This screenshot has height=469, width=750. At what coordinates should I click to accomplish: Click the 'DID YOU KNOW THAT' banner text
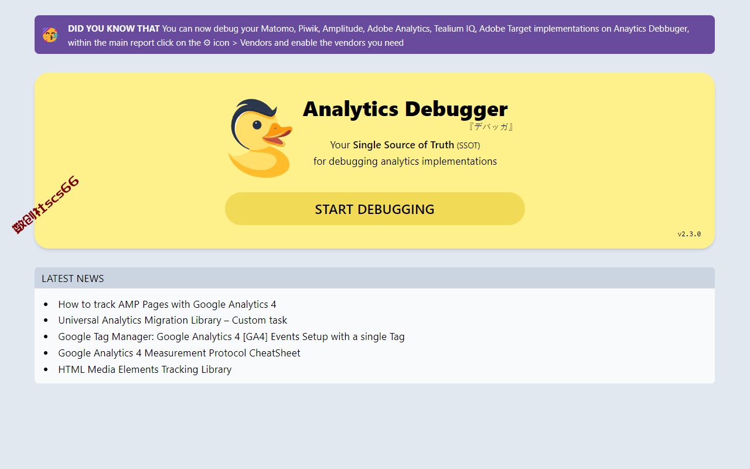point(114,28)
